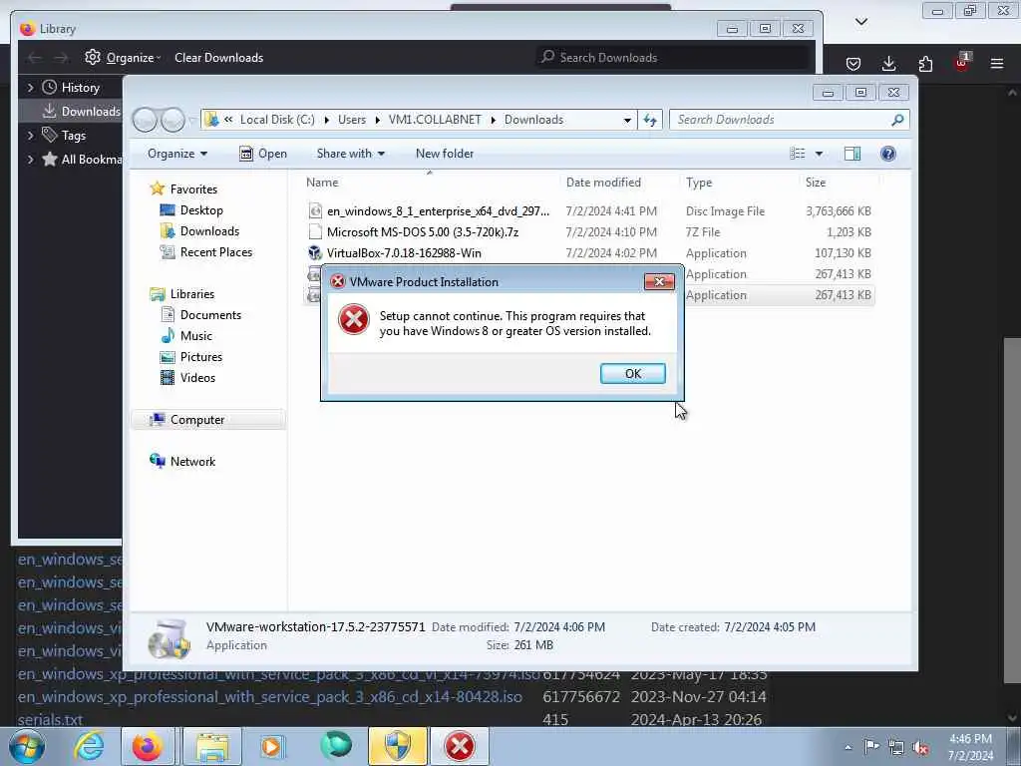The height and width of the screenshot is (766, 1021).
Task: Click the Explorer refresh button
Action: tap(650, 120)
